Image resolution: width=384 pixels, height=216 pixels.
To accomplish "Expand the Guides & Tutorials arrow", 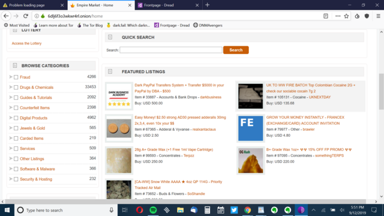I will click(x=11, y=97).
